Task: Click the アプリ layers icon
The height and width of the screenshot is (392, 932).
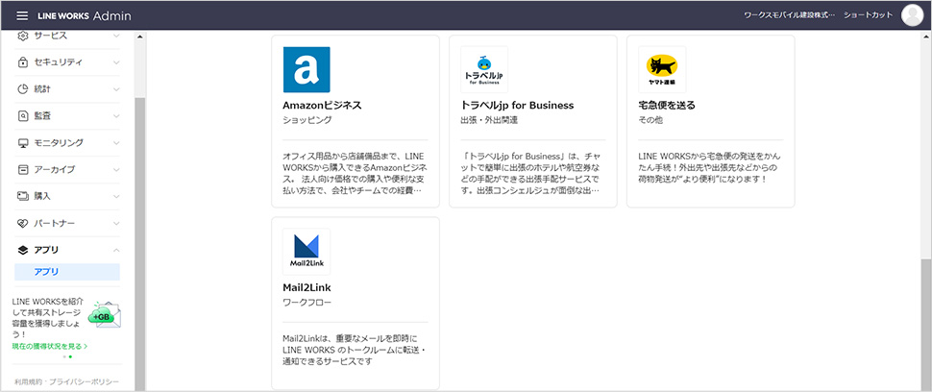Action: pyautogui.click(x=23, y=250)
